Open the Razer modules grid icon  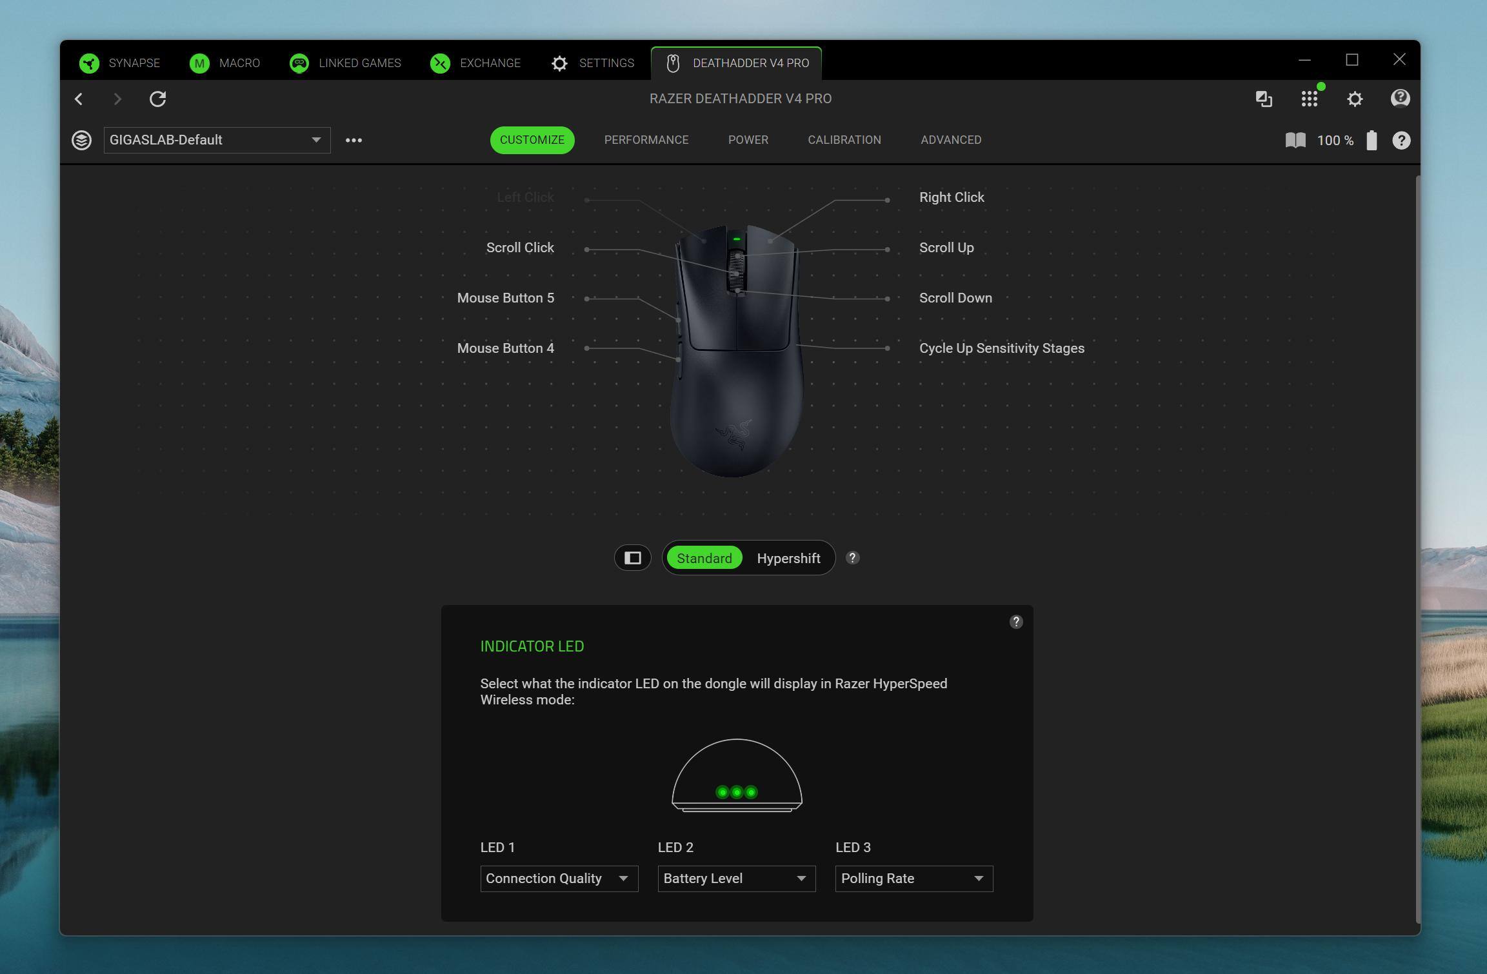point(1309,99)
